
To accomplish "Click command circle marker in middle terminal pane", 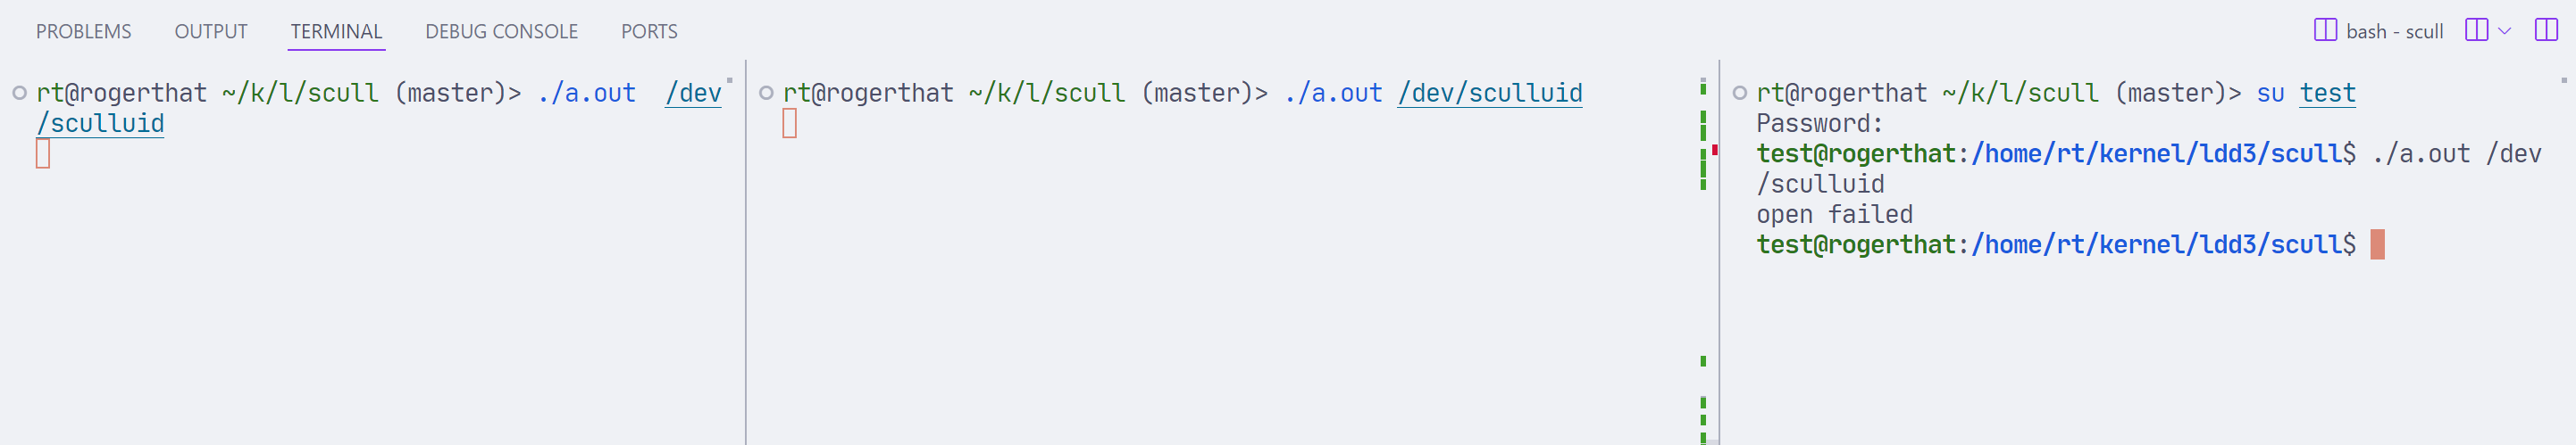I will [x=766, y=93].
